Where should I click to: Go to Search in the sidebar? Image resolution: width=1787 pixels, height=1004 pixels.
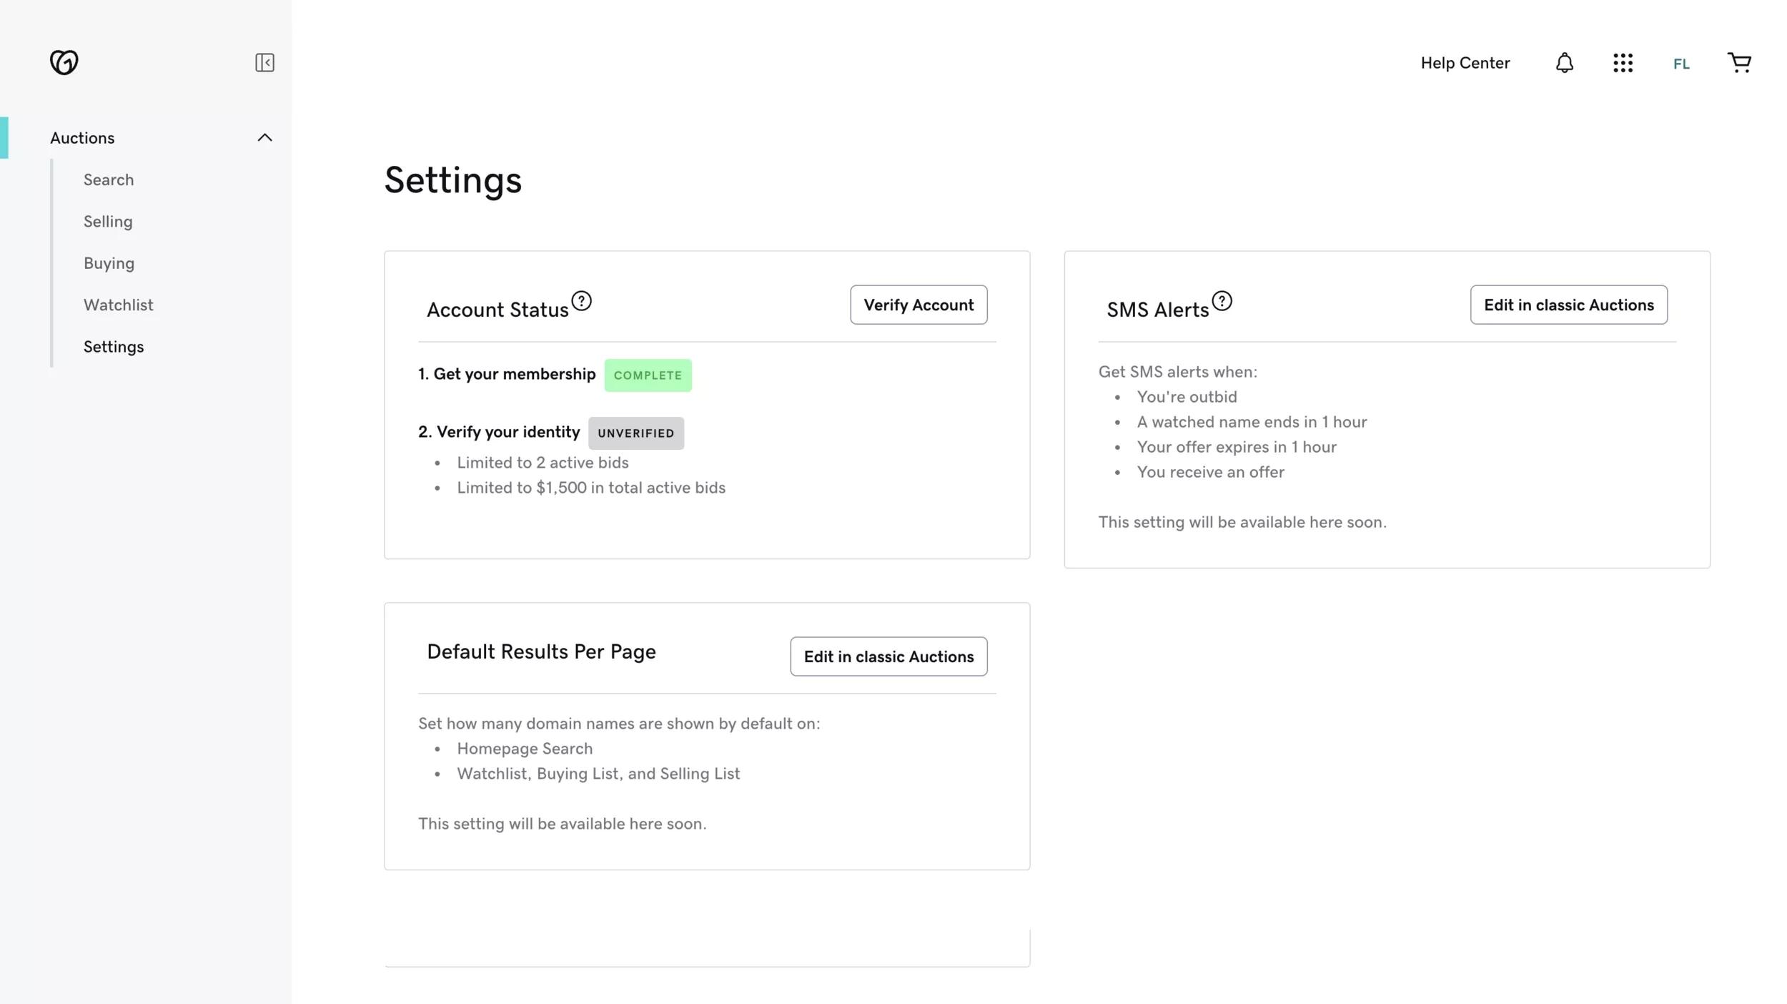tap(109, 180)
